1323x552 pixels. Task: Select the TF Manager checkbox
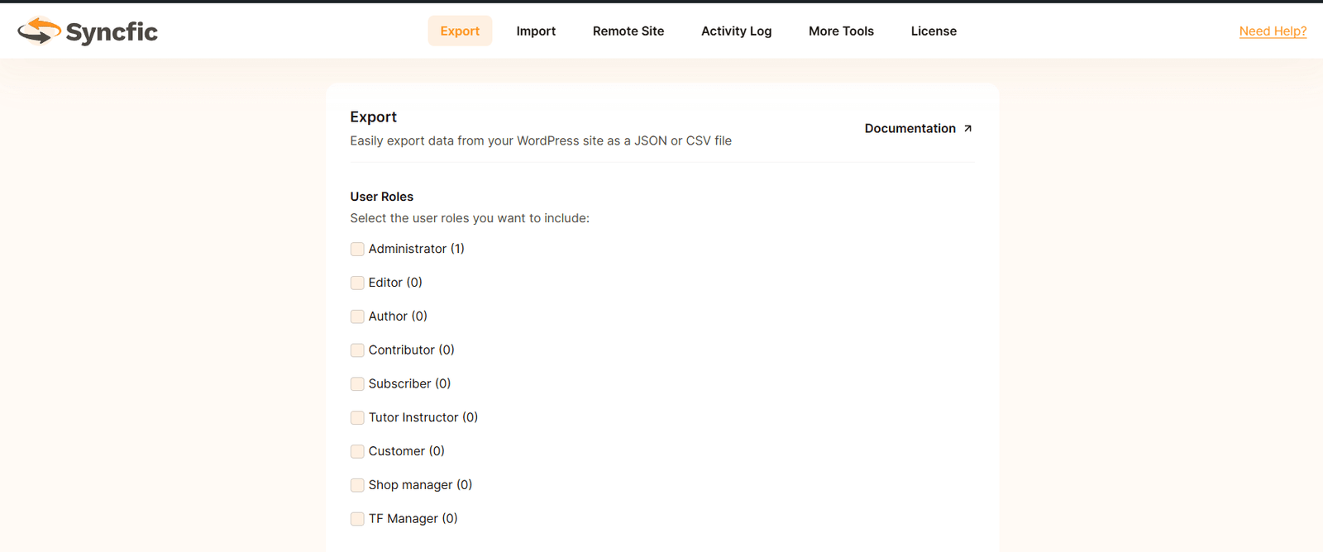coord(357,519)
